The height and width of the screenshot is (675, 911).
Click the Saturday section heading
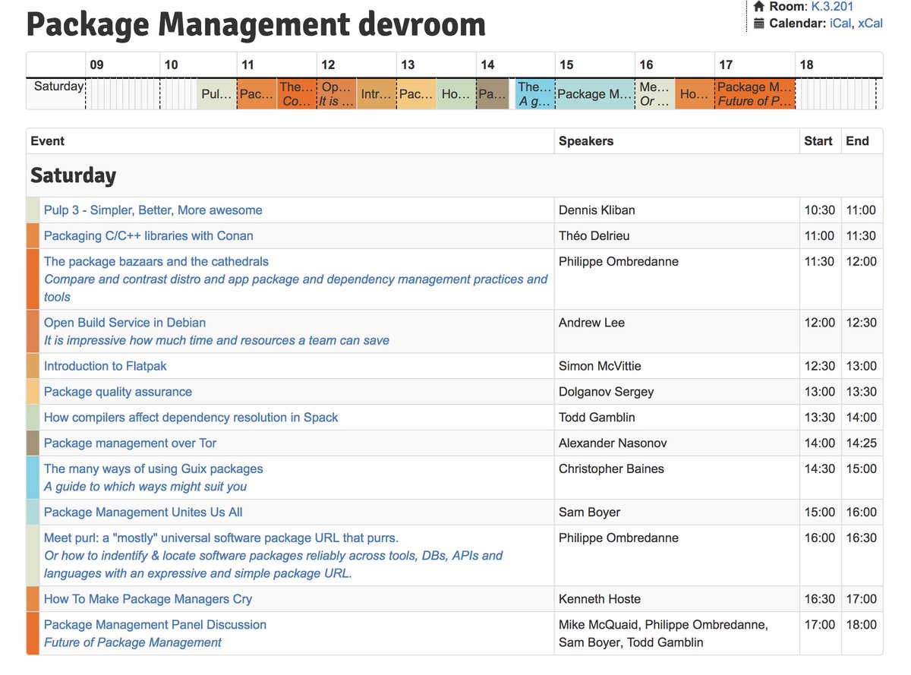click(73, 176)
